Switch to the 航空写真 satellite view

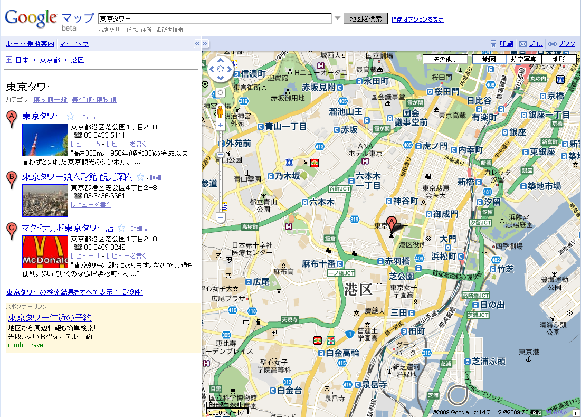523,59
